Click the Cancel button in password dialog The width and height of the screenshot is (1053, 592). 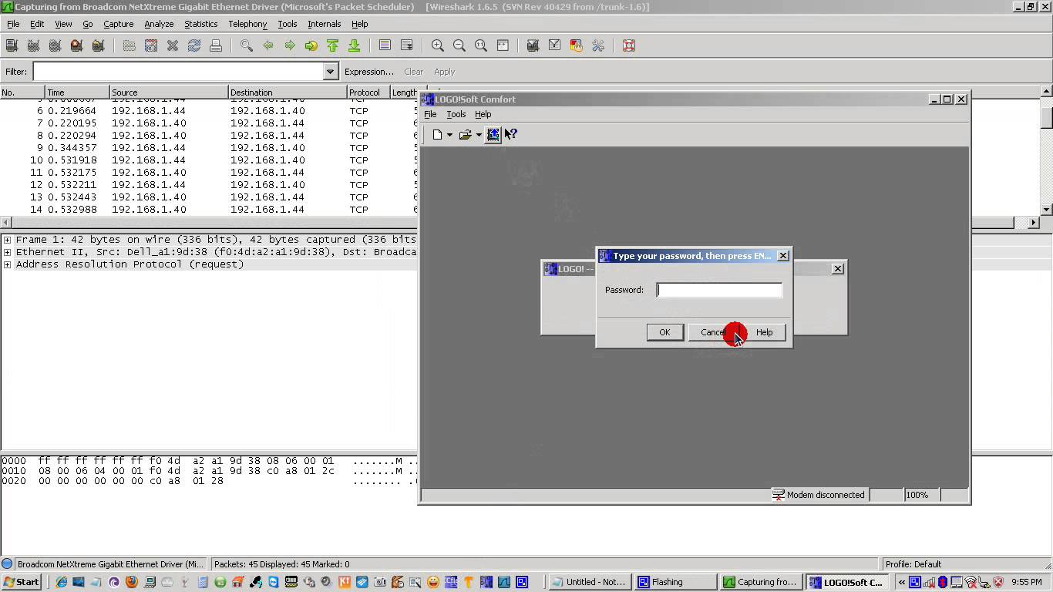pos(713,332)
